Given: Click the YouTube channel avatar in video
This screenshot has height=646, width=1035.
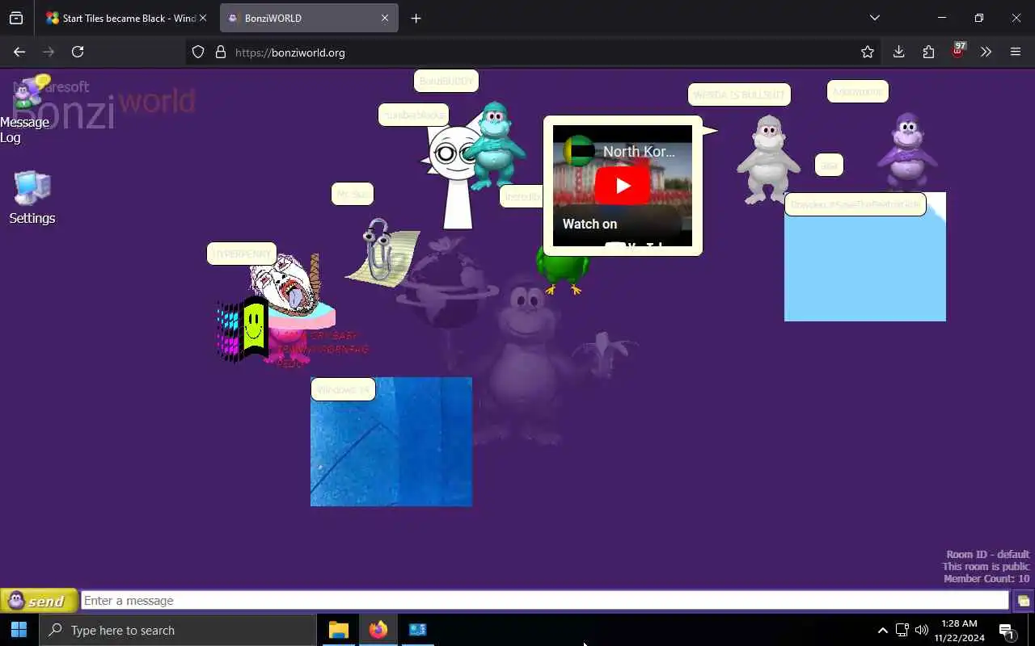Looking at the screenshot, I should (x=578, y=151).
